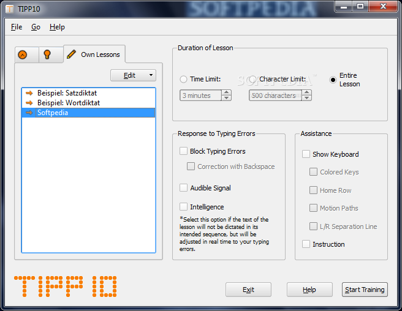Image resolution: width=402 pixels, height=311 pixels.
Task: Select the Beispiel: Wortdiktat lesson
Action: pos(88,103)
